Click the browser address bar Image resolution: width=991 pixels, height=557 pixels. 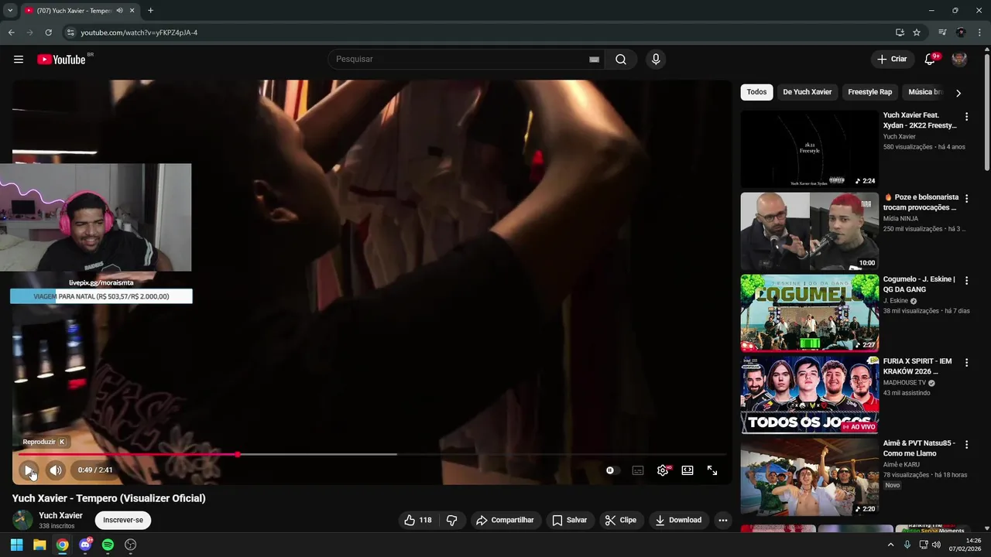(x=480, y=32)
